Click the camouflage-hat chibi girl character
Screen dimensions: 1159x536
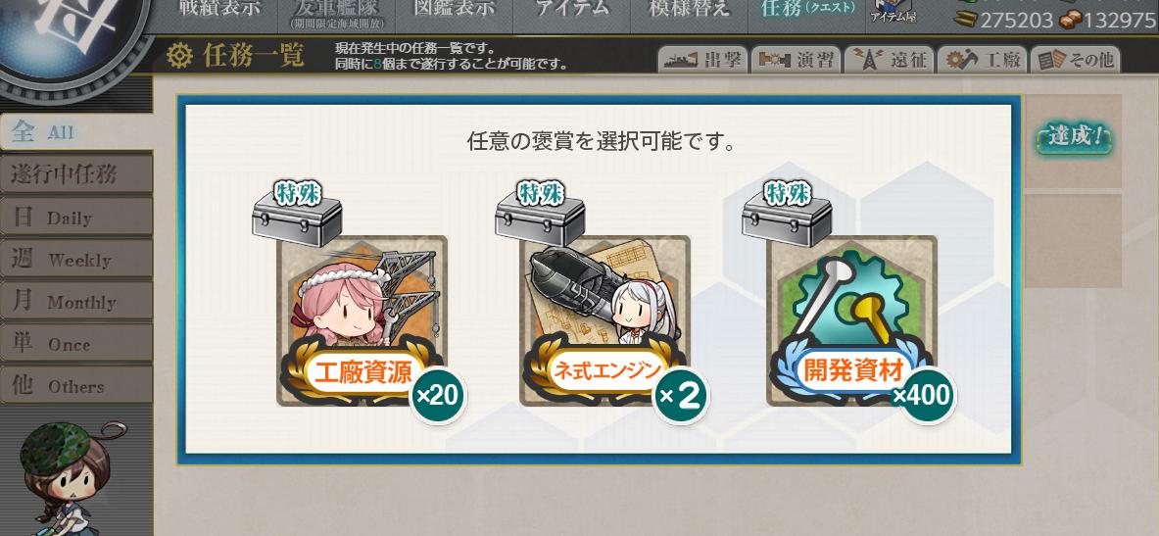point(65,479)
